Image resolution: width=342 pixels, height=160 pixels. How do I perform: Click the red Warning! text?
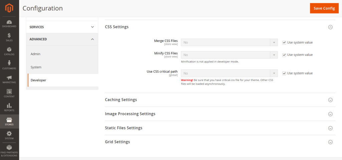point(187,80)
